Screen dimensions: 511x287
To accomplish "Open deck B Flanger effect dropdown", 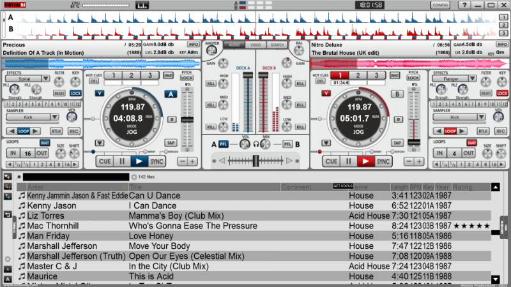I will (473, 78).
